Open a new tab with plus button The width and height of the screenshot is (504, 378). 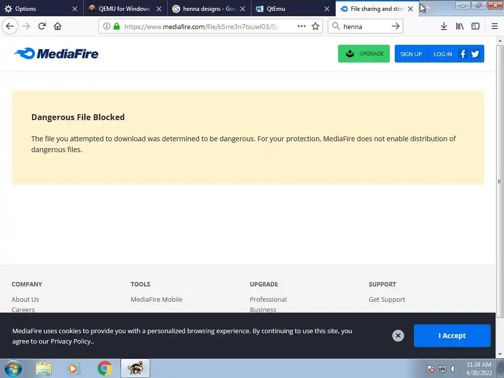pos(428,9)
